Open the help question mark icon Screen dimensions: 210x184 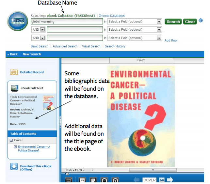click(x=201, y=21)
